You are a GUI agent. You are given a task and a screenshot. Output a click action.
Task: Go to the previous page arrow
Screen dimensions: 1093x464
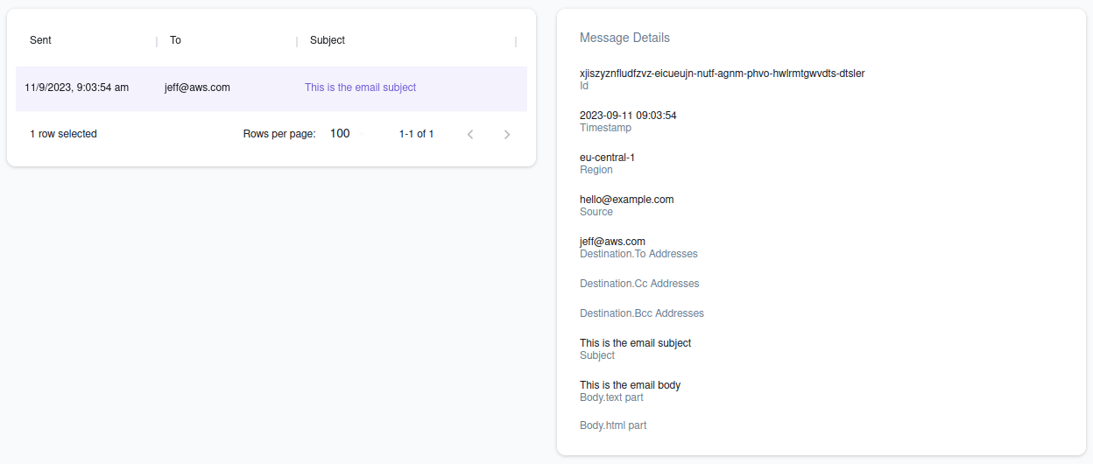[470, 134]
